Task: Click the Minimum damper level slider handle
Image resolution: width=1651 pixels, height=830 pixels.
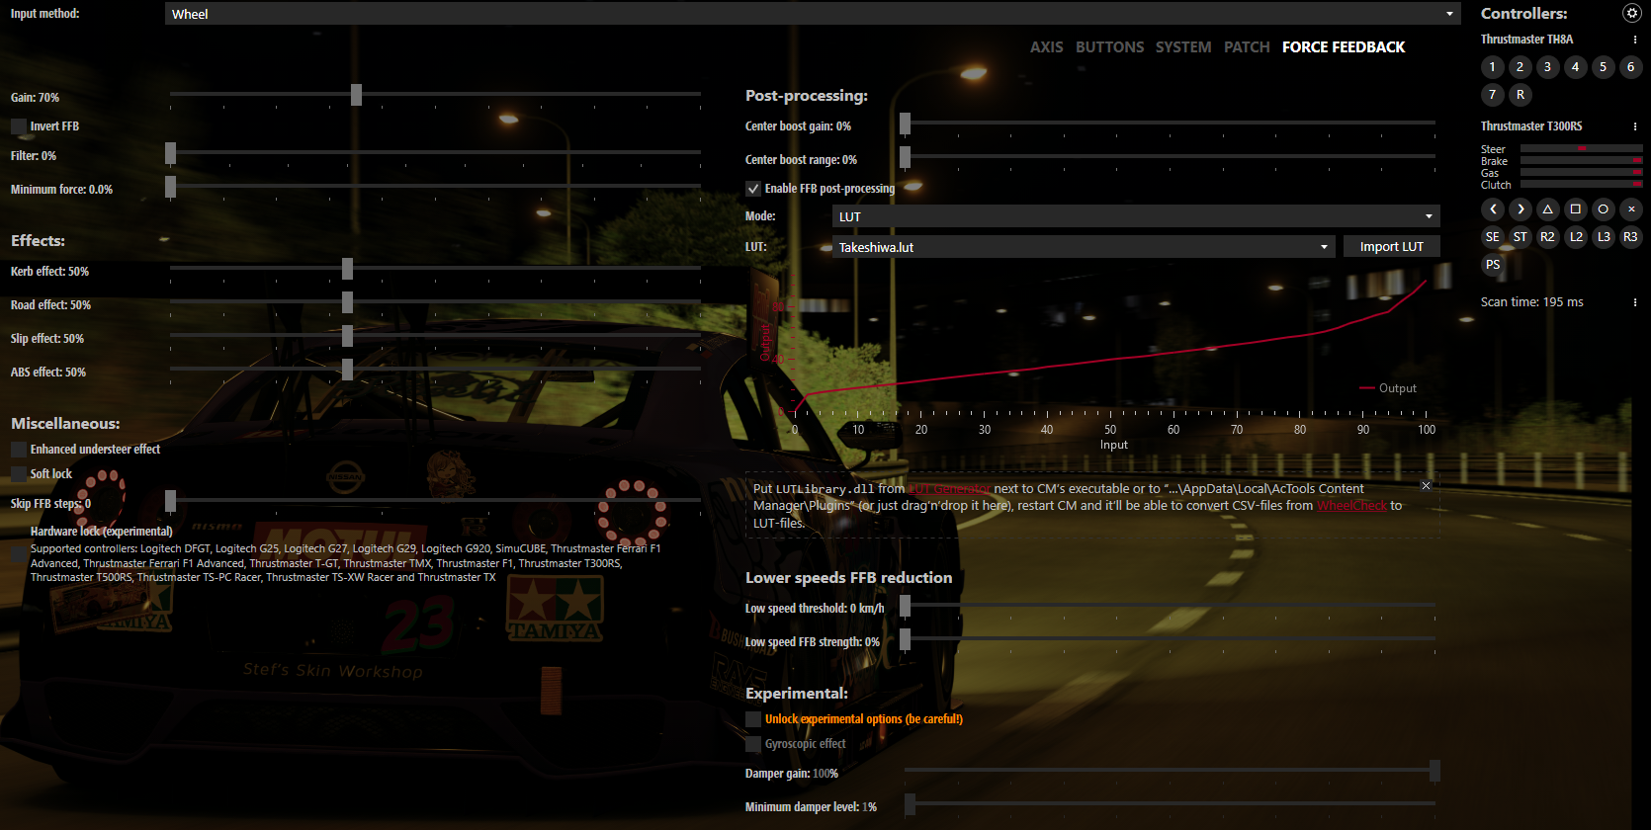Action: pyautogui.click(x=910, y=804)
